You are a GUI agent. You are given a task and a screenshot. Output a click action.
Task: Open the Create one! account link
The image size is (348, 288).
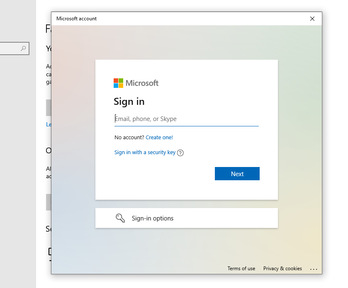click(159, 138)
